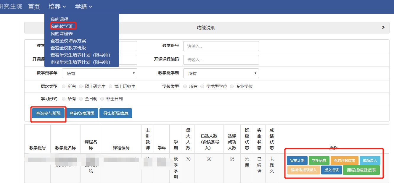Open the 培养 dropdown menu
394x183 pixels.
click(x=57, y=7)
